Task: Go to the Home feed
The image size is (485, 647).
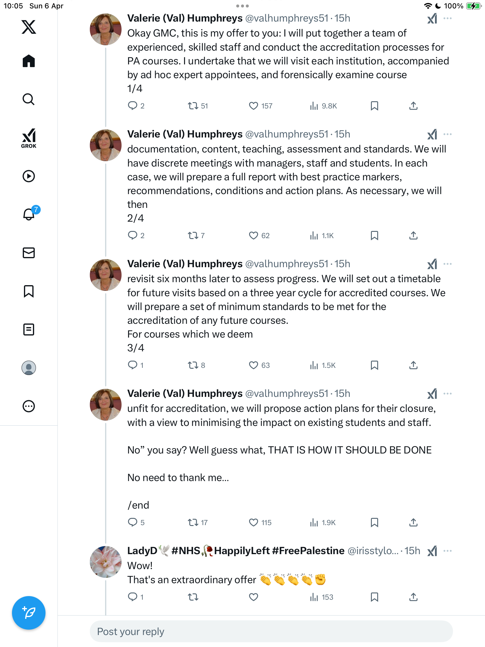Action: (x=29, y=61)
